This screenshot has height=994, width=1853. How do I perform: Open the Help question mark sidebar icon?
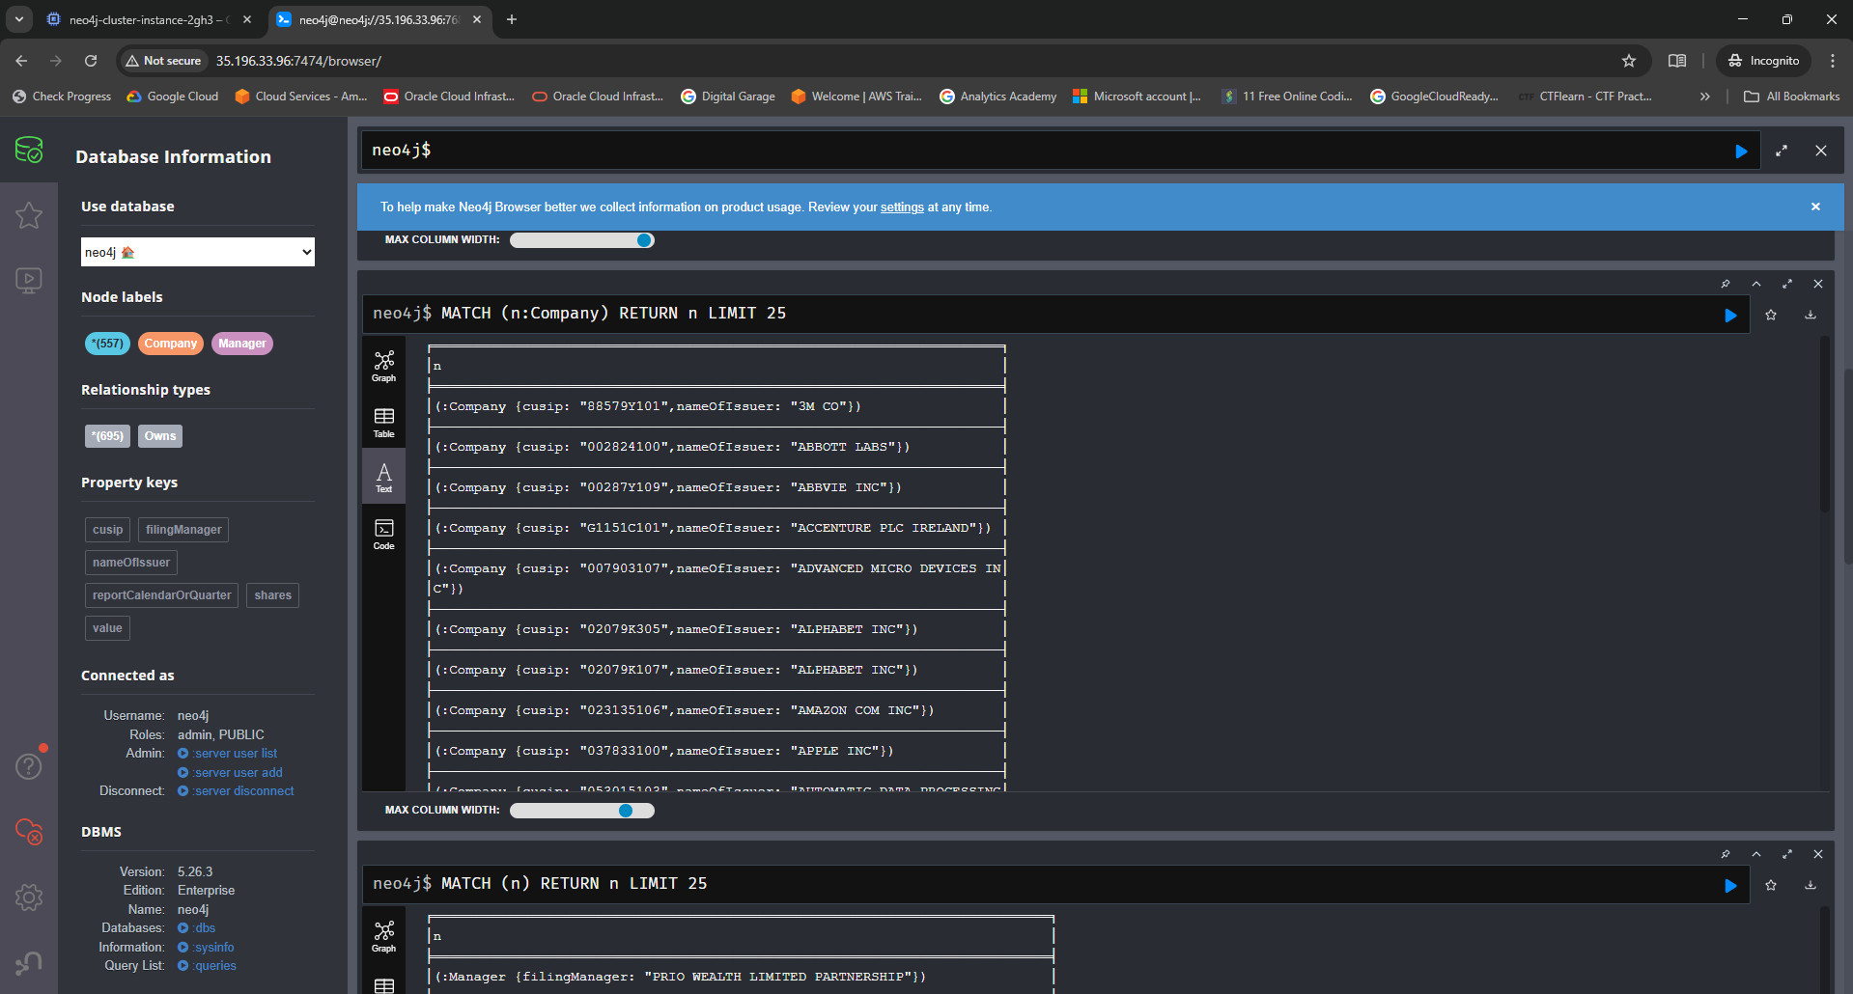(29, 766)
